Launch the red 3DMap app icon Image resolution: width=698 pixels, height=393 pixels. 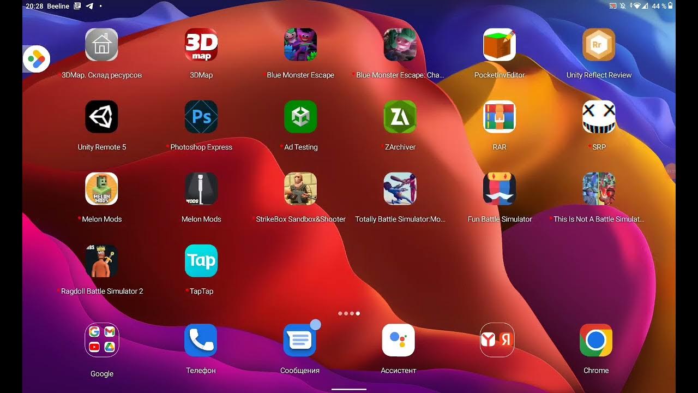click(x=201, y=44)
